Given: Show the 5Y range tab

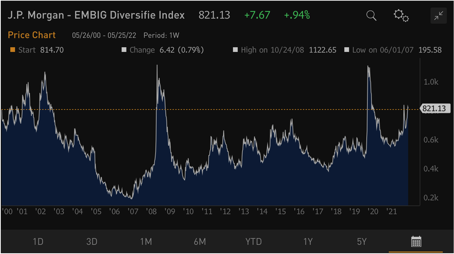Looking at the screenshot, I should click(x=361, y=242).
